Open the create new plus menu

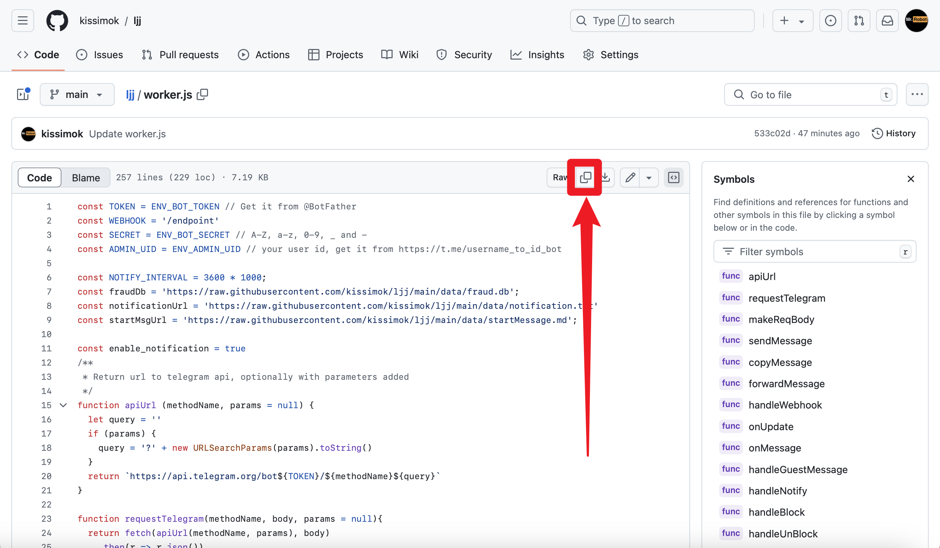[x=792, y=21]
